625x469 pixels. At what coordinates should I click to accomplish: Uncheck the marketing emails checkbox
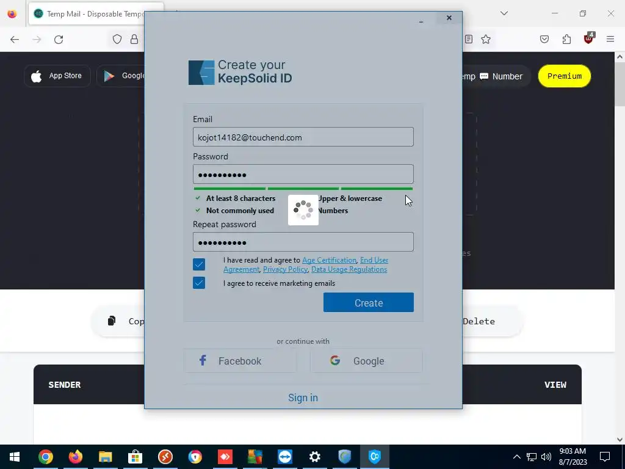coord(199,283)
